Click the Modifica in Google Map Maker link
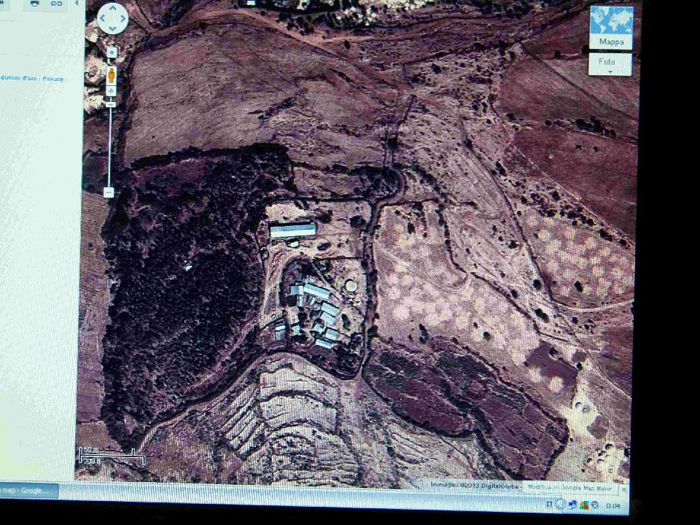This screenshot has width=700, height=525. coord(570,488)
